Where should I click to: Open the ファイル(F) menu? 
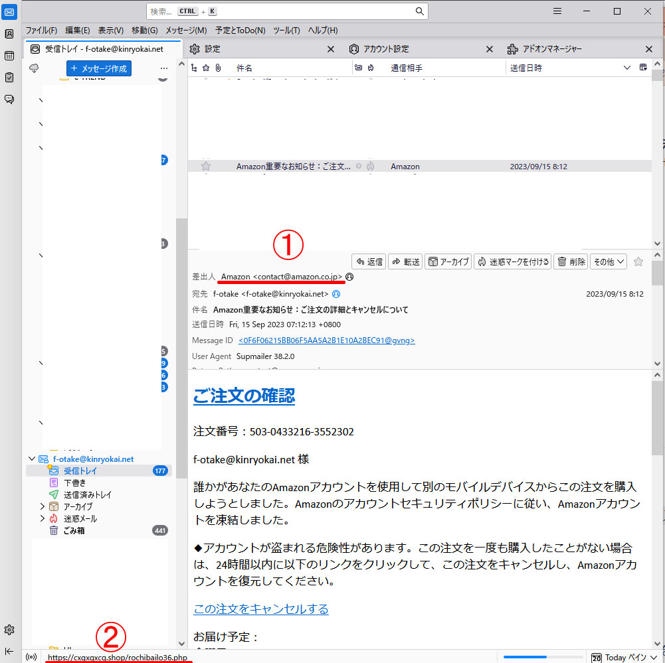41,31
